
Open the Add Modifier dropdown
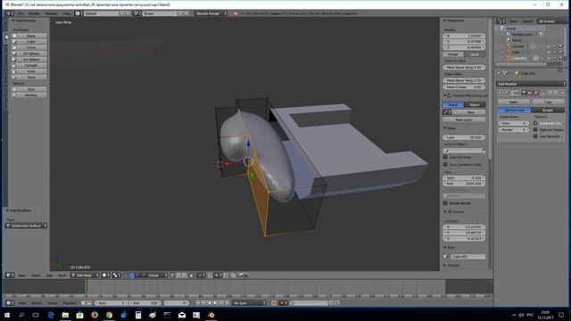[532, 84]
